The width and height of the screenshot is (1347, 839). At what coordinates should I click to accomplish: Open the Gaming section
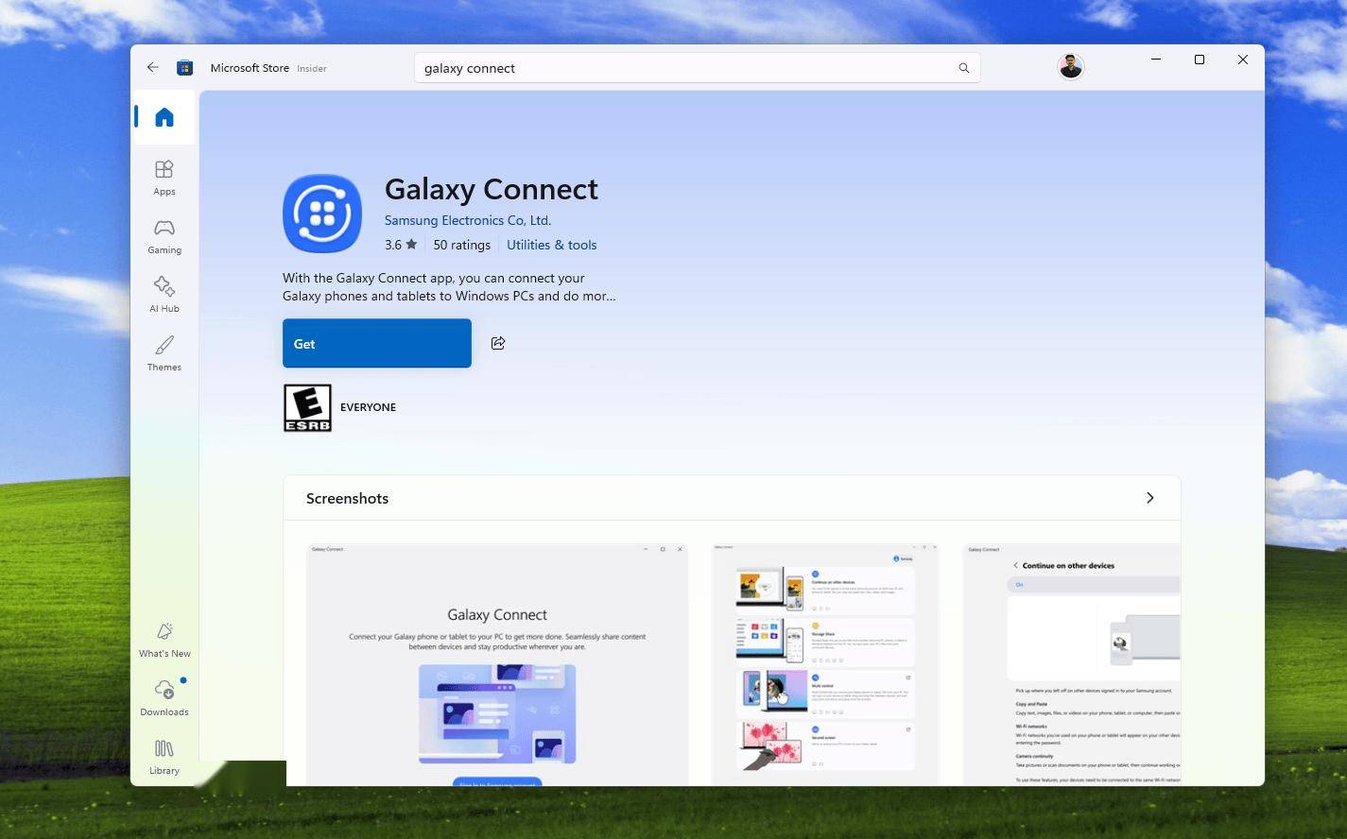[164, 235]
